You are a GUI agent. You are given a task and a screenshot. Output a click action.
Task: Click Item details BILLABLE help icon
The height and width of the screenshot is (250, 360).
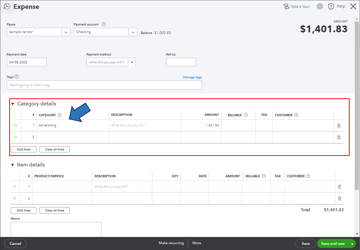[264, 176]
